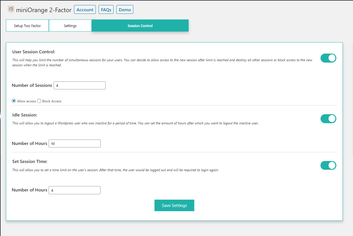This screenshot has width=353, height=236.
Task: Open the Account button
Action: (85, 10)
